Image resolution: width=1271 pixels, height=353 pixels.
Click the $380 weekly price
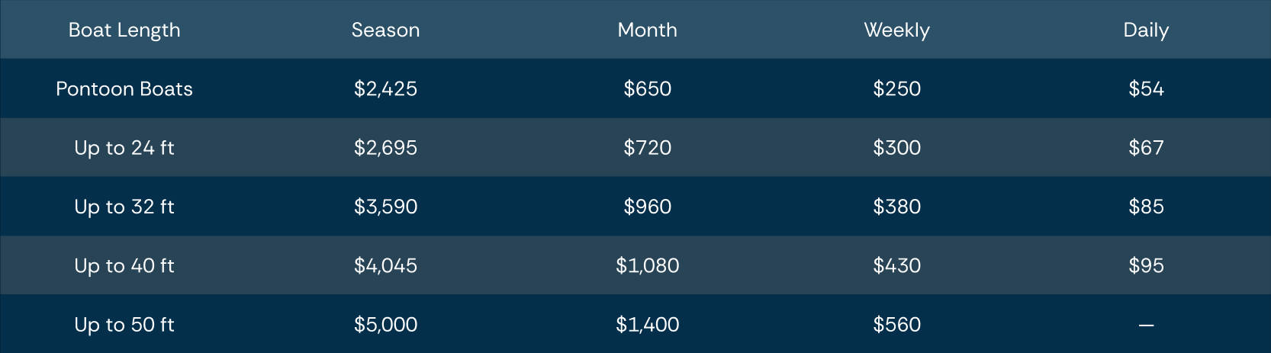click(x=896, y=207)
